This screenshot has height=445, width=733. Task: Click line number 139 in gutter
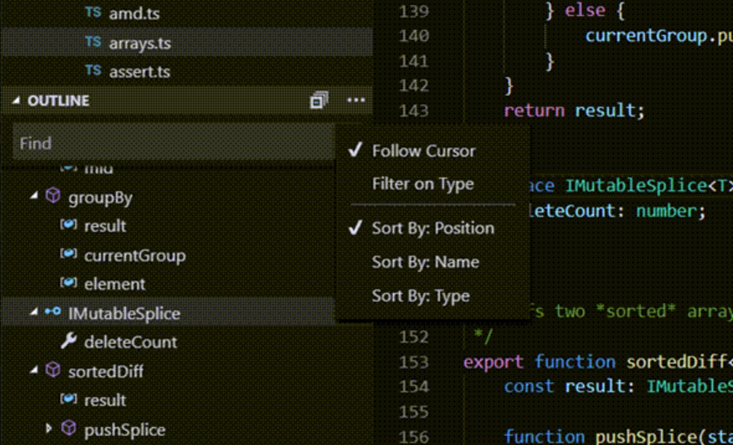414,11
